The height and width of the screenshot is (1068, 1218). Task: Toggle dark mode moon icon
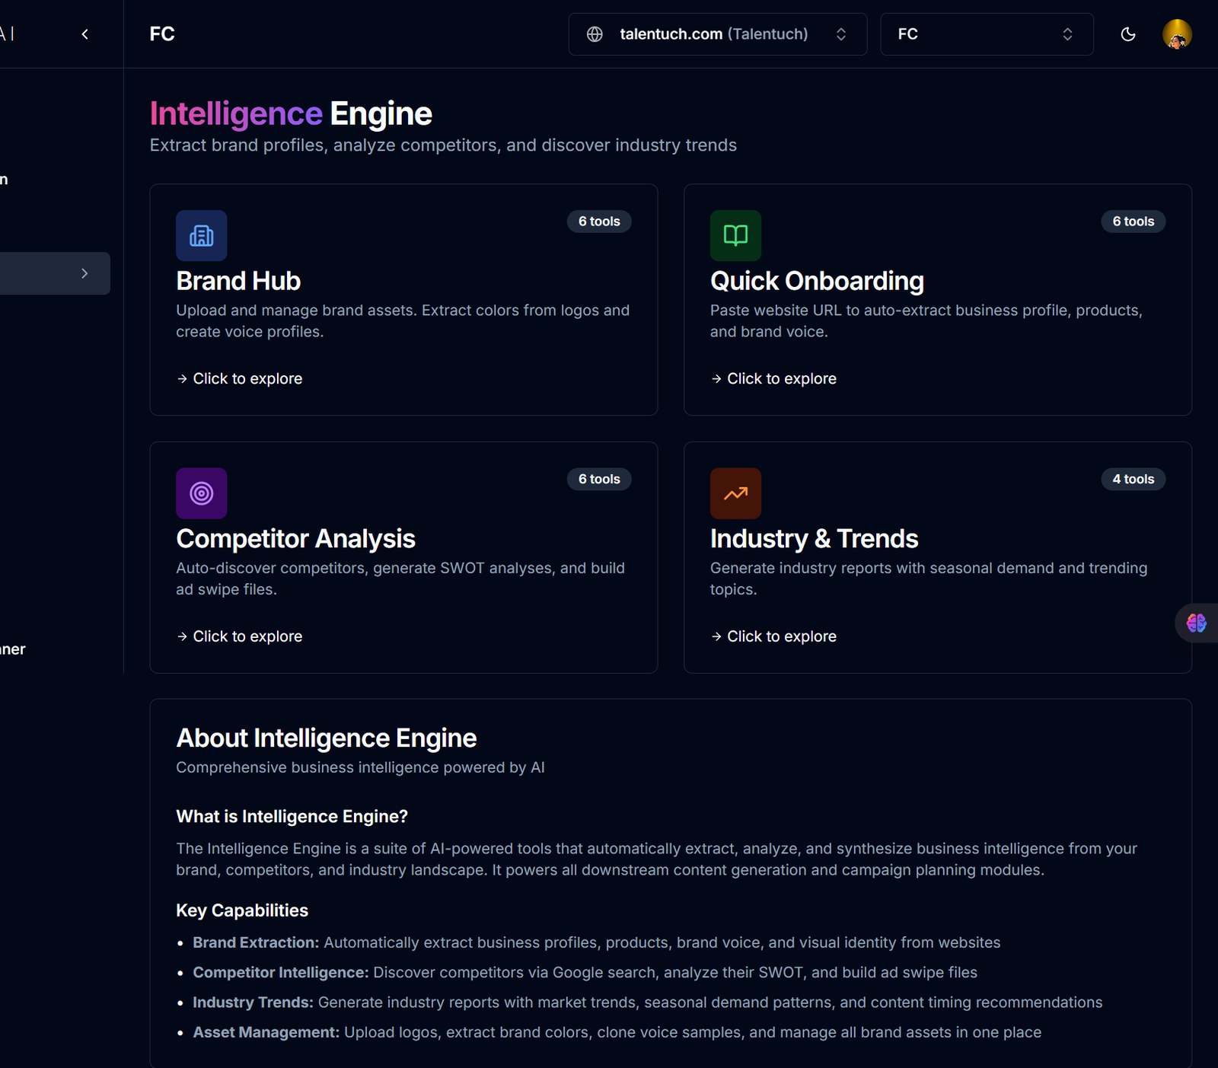(x=1128, y=34)
